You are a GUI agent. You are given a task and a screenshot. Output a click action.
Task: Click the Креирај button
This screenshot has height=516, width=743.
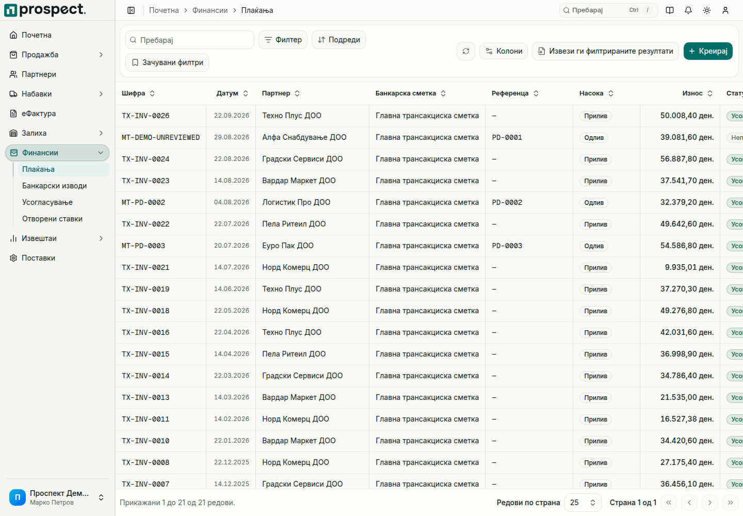708,51
